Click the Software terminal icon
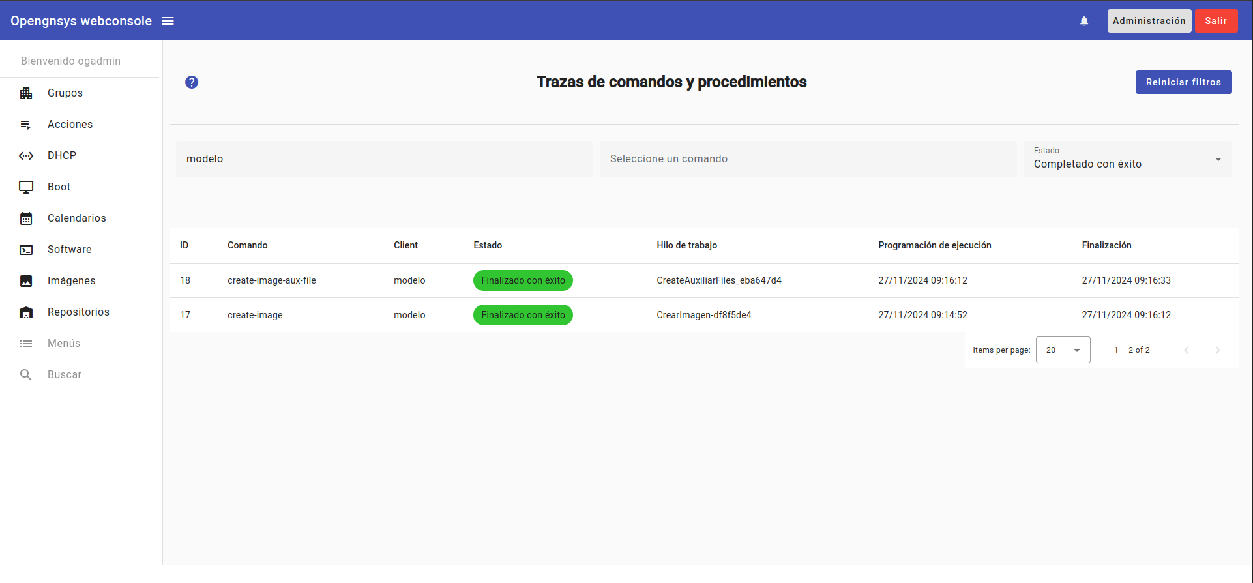This screenshot has width=1253, height=583. click(26, 250)
